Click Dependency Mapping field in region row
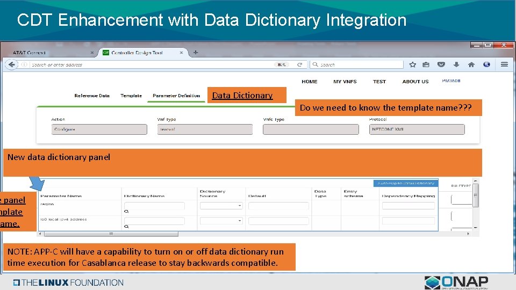 click(x=408, y=206)
